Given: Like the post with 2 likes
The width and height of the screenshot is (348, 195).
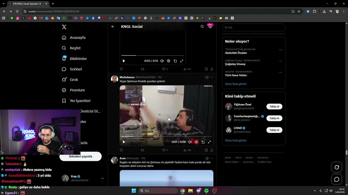Looking at the screenshot, I should coord(165,69).
